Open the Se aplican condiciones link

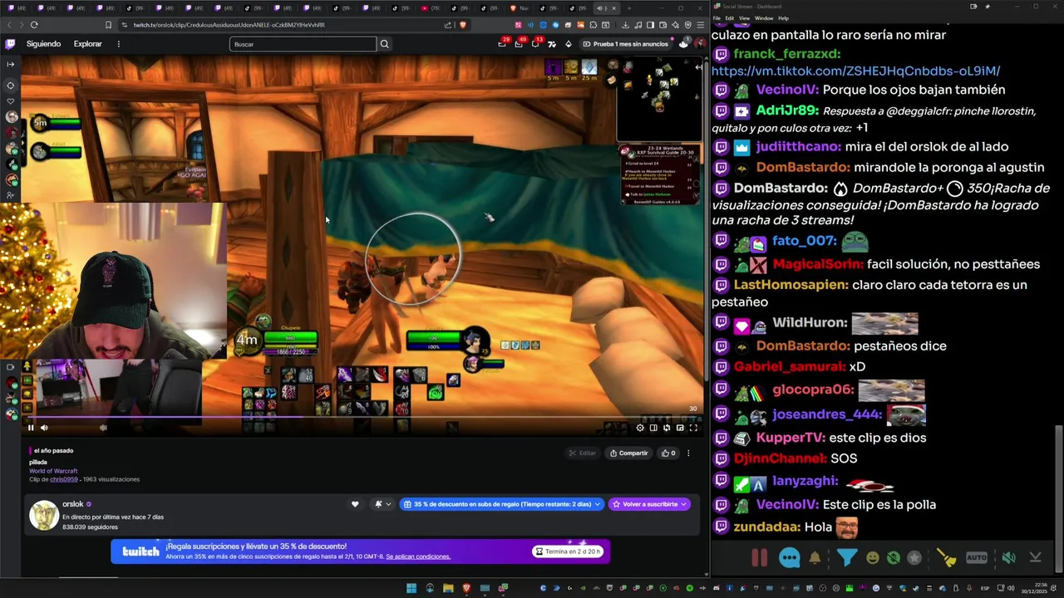(x=418, y=556)
